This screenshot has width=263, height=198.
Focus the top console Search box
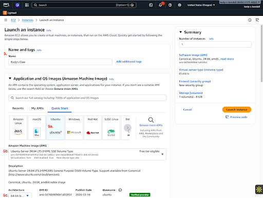[x=84, y=5]
